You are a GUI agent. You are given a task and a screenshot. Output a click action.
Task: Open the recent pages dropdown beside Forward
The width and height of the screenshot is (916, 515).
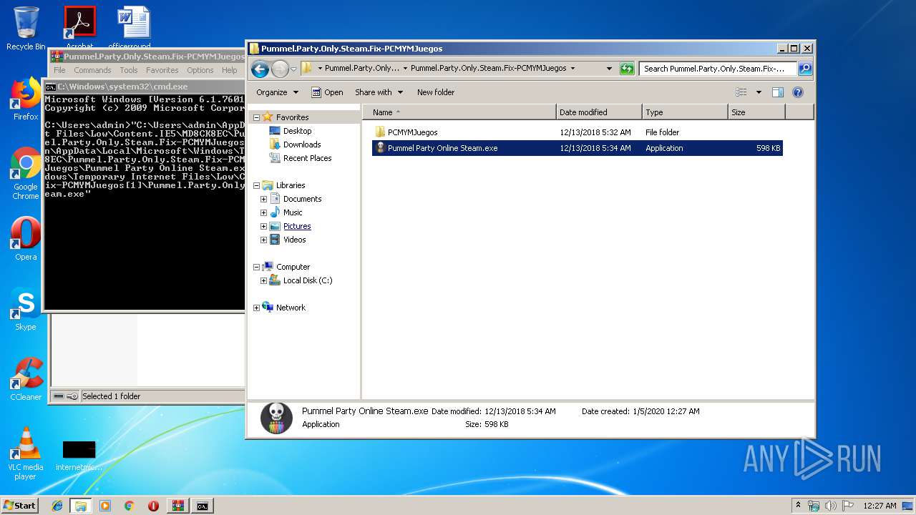[x=293, y=69]
